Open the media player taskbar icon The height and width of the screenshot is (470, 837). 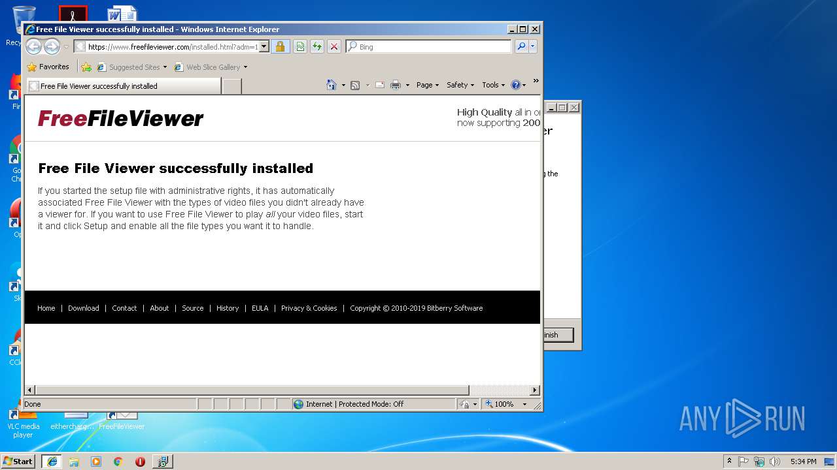coord(96,462)
